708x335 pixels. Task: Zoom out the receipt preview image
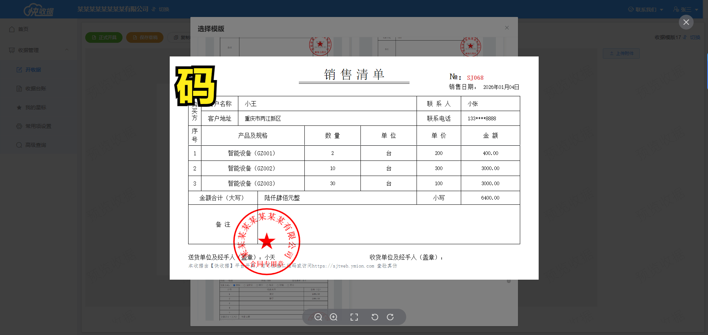pos(318,317)
